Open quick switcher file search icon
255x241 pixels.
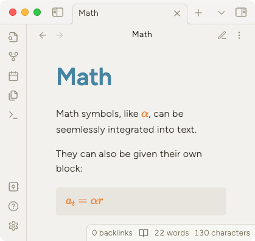tap(13, 37)
